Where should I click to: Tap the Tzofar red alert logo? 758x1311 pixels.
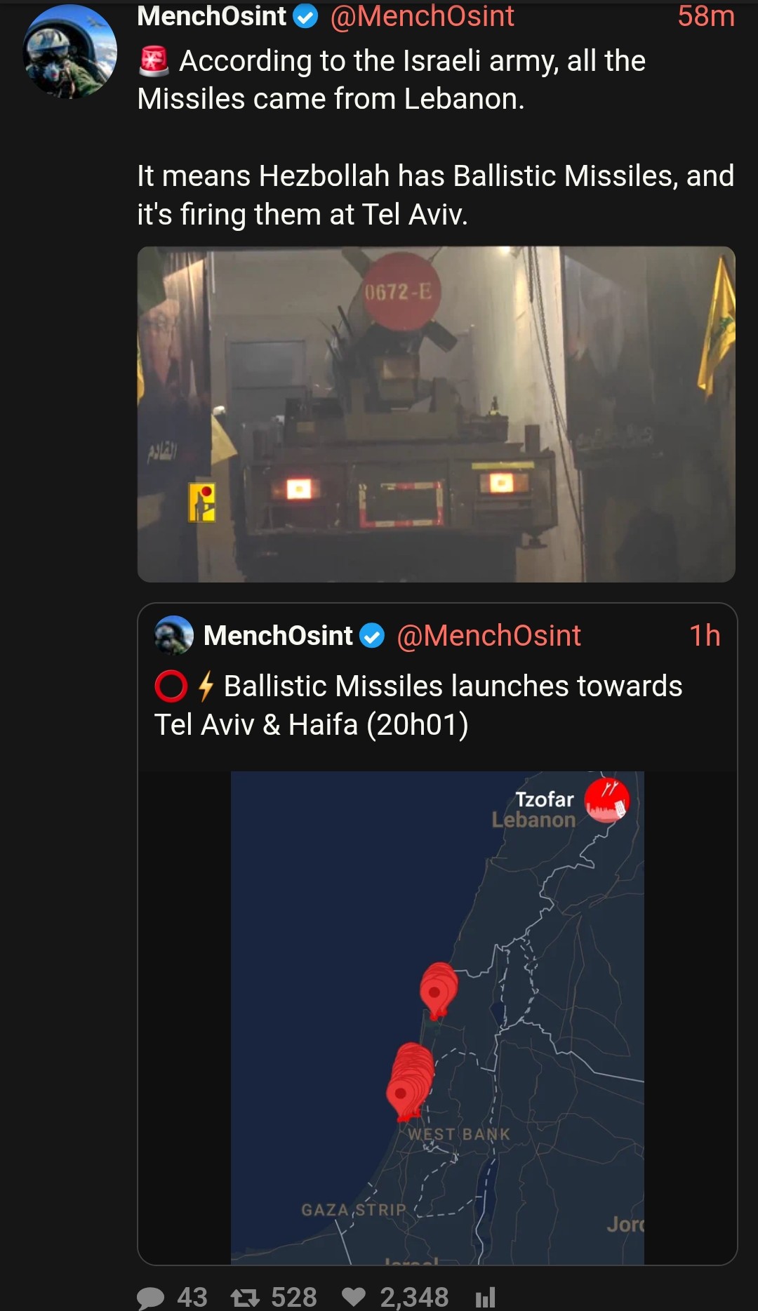pos(607,800)
